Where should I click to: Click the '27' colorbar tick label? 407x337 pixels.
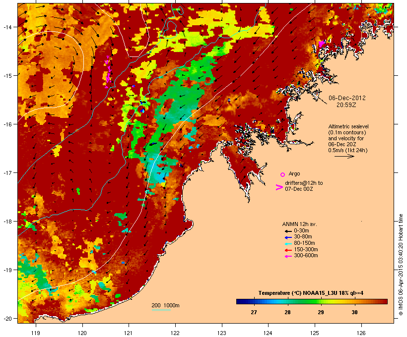[x=254, y=312]
